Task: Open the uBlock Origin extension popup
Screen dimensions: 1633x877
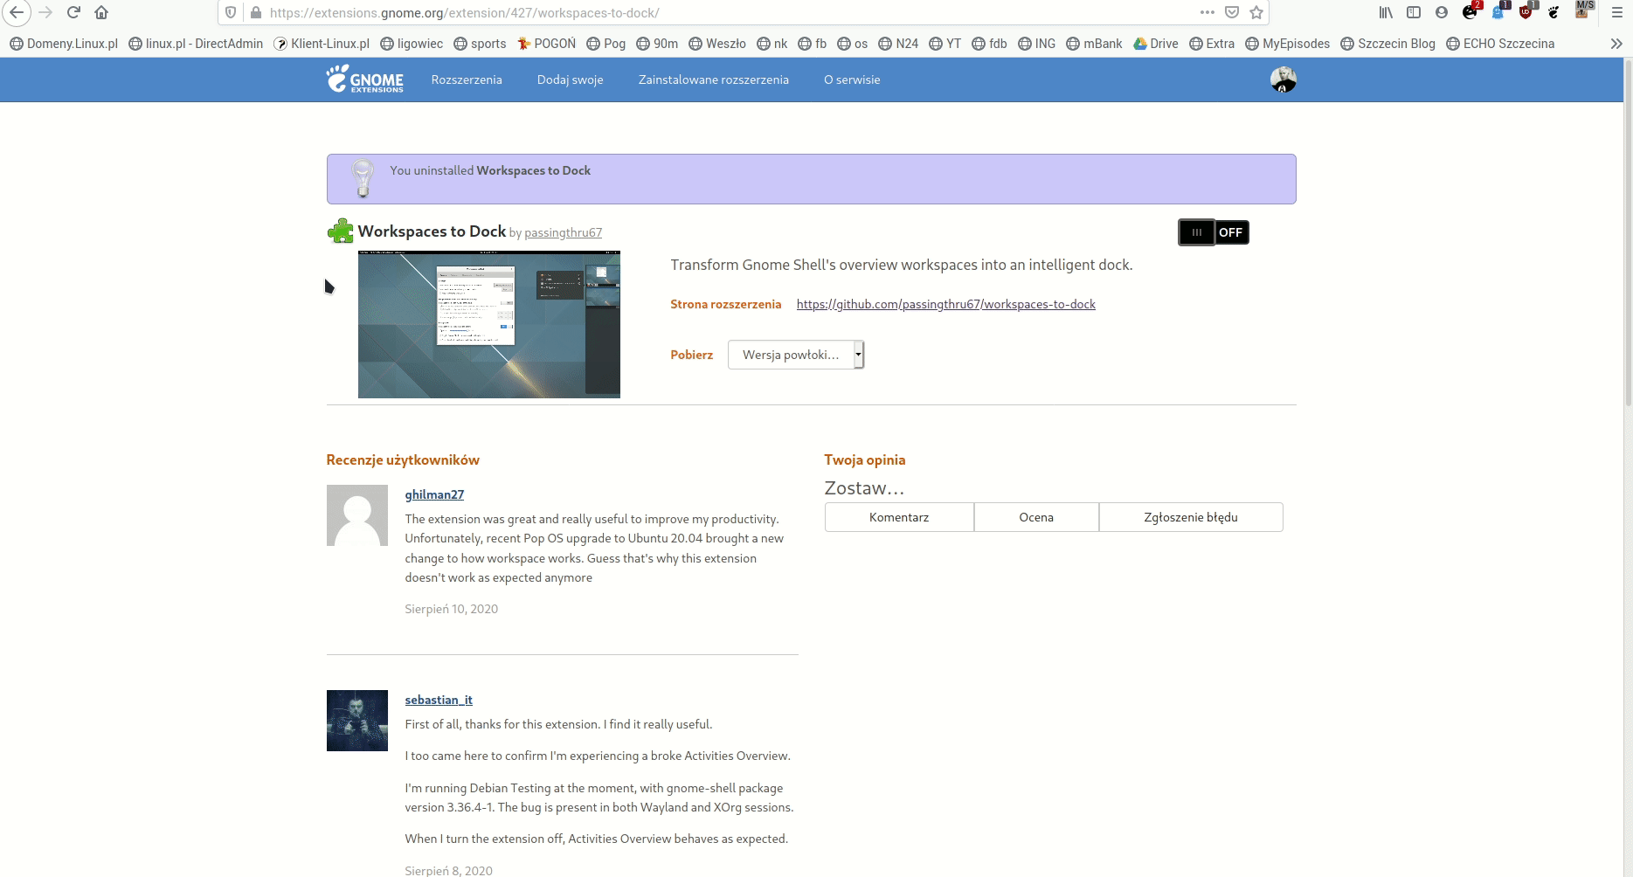Action: click(1526, 11)
